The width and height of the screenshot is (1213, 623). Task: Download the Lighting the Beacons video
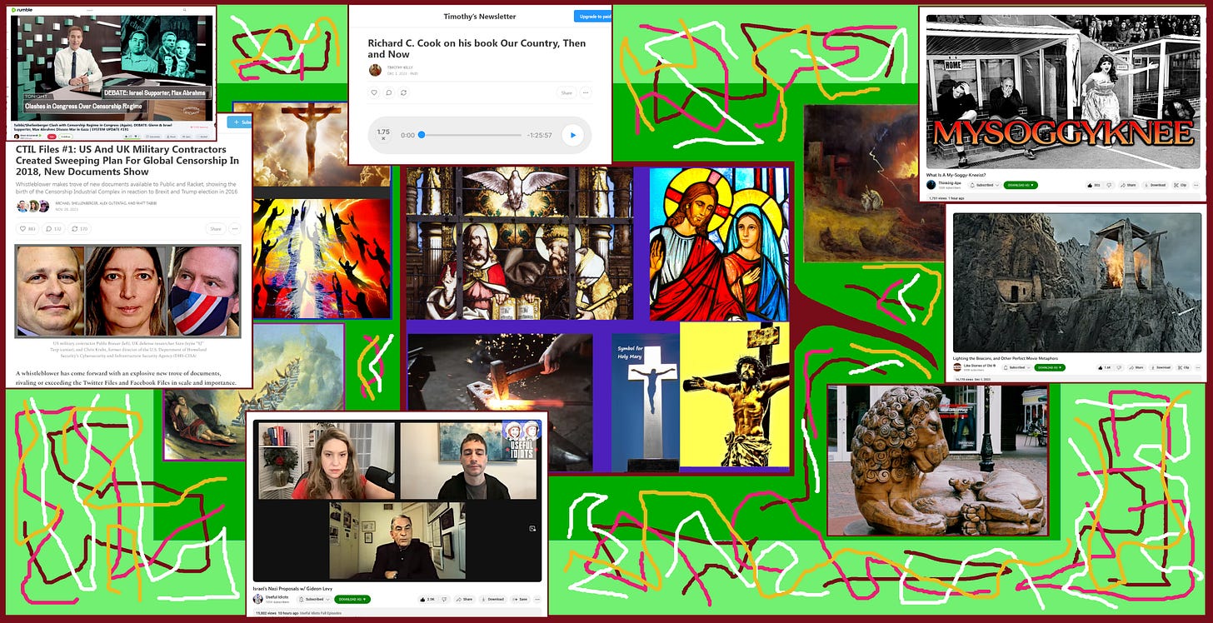coord(1161,367)
